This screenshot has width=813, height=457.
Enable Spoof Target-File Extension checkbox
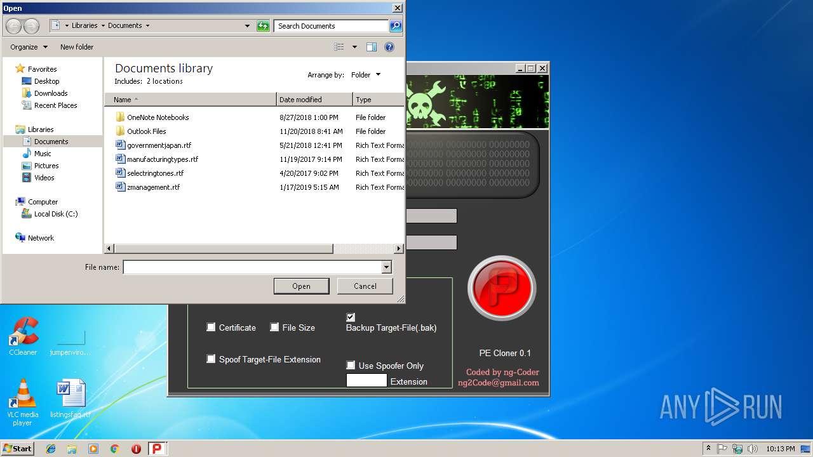211,359
